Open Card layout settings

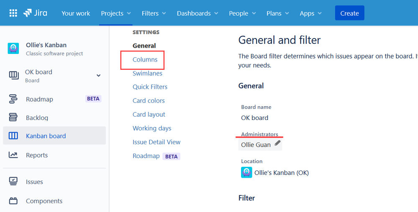(149, 115)
